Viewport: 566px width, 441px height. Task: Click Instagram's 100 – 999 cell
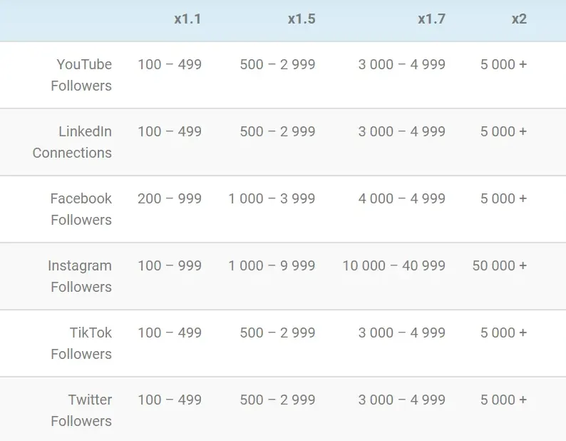coord(170,266)
